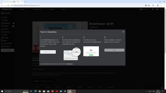Open the Chrome three-dot menu
Screen dimensions: 166x93
164,5
